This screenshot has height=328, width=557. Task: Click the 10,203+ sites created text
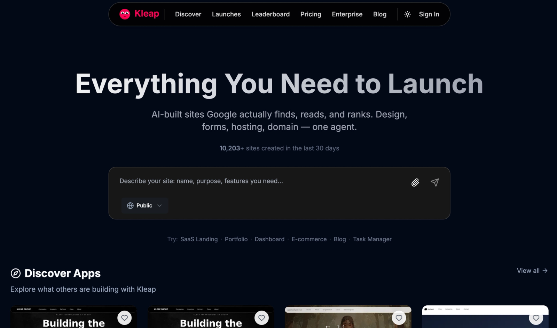[x=279, y=148]
